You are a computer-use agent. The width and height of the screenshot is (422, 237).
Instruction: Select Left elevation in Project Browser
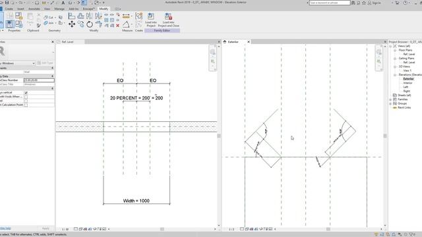(406, 87)
